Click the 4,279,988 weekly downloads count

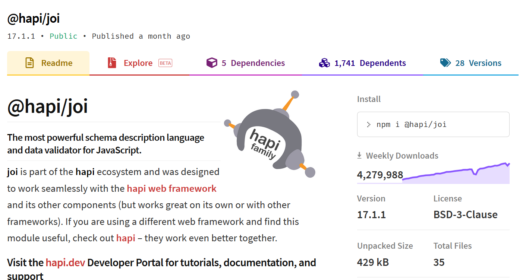coord(380,175)
